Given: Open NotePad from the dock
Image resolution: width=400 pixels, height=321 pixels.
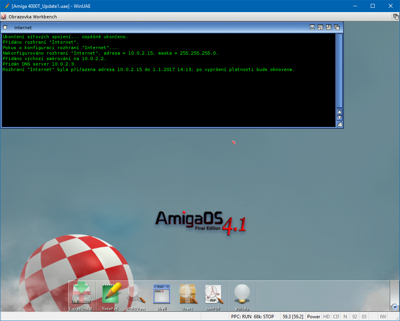Looking at the screenshot, I should coord(111,294).
